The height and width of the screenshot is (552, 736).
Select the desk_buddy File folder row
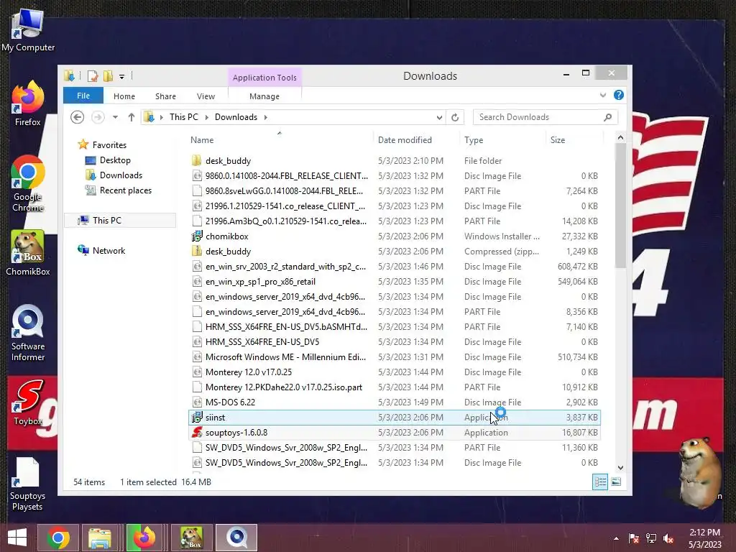395,160
